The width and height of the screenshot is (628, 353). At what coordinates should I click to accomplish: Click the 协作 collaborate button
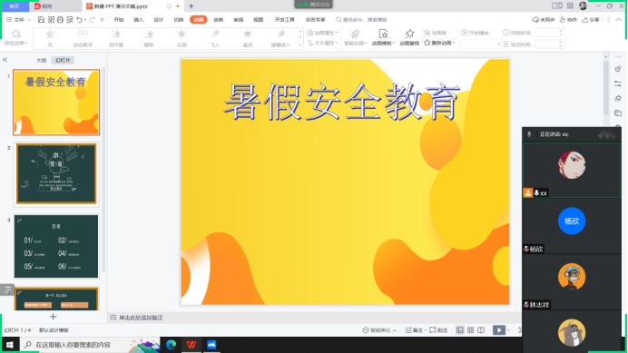click(568, 20)
